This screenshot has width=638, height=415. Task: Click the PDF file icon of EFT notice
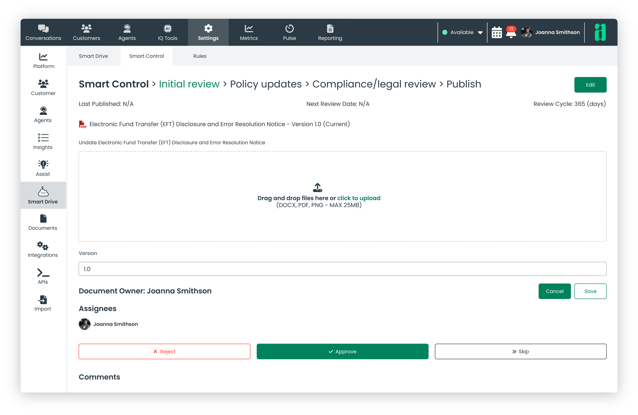83,124
